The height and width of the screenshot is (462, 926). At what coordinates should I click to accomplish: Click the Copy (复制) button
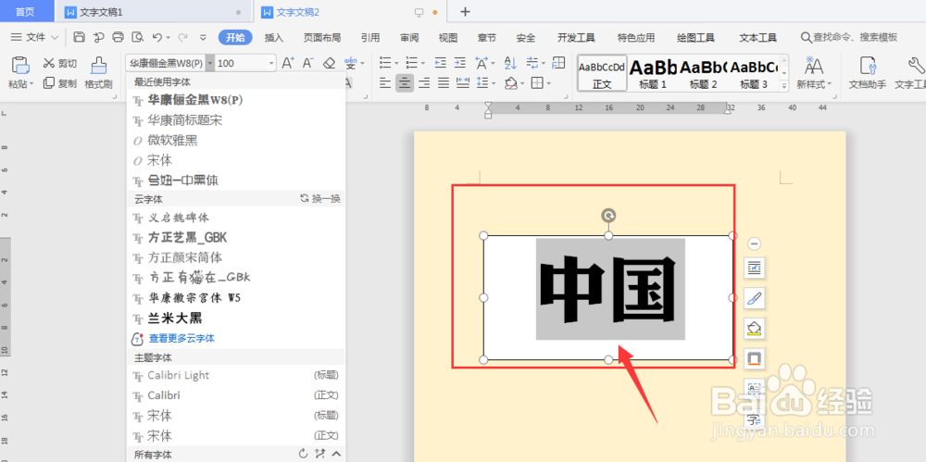pyautogui.click(x=59, y=83)
